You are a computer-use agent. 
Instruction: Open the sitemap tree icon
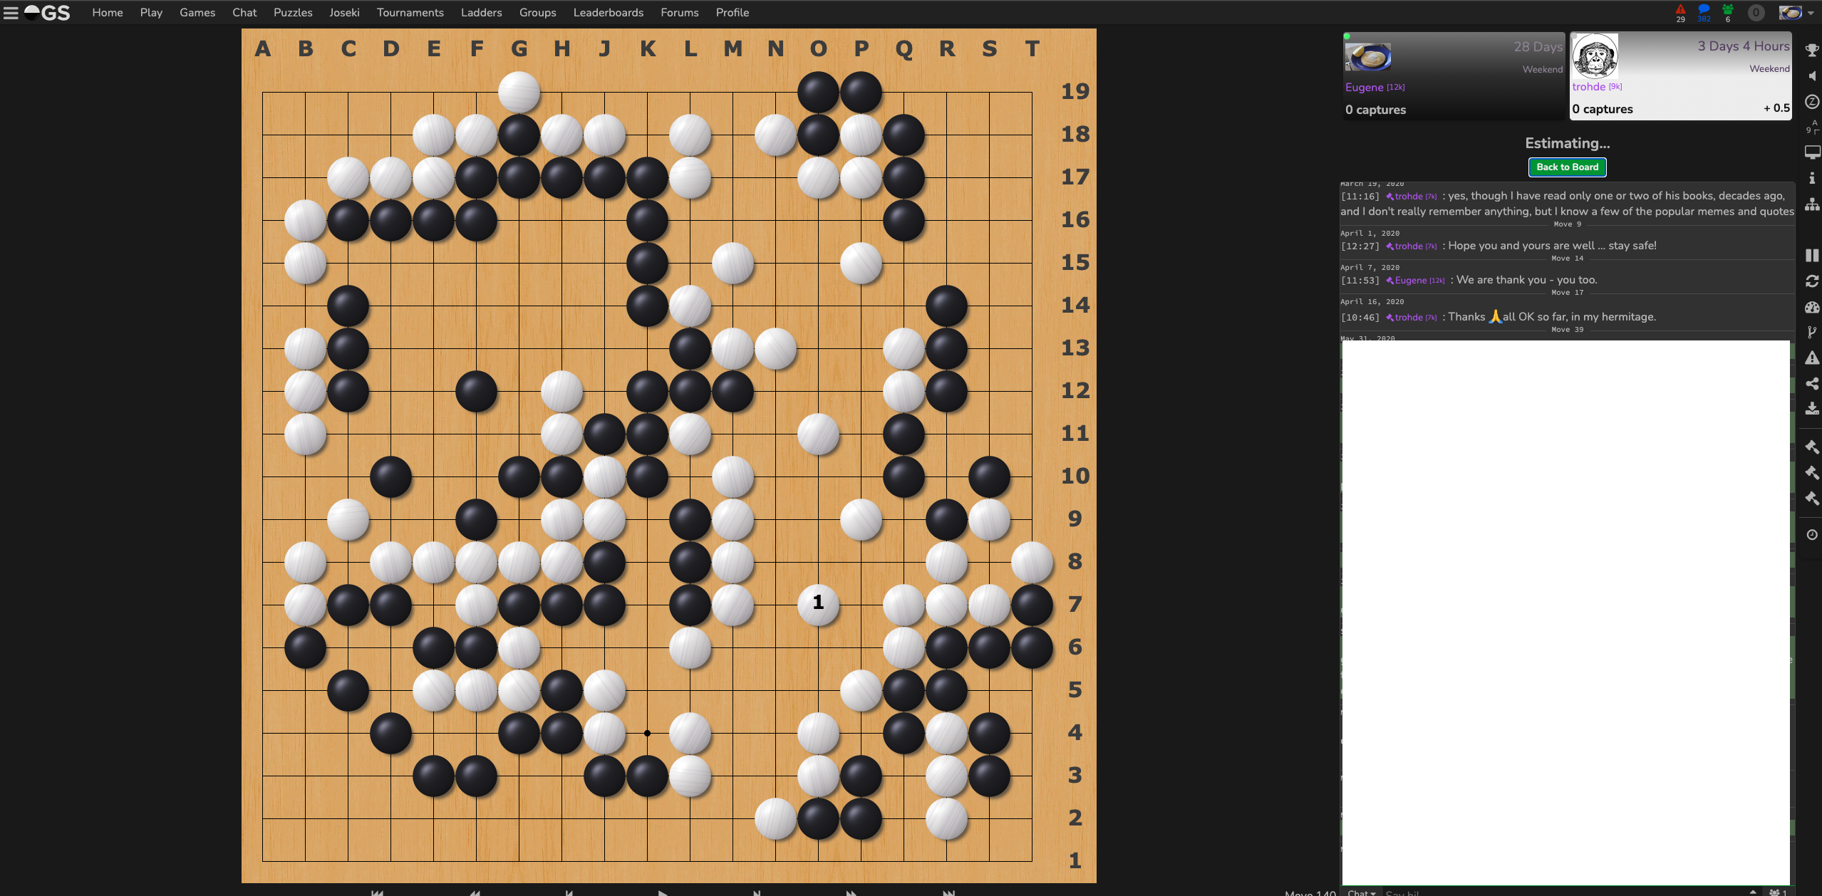click(x=1812, y=204)
